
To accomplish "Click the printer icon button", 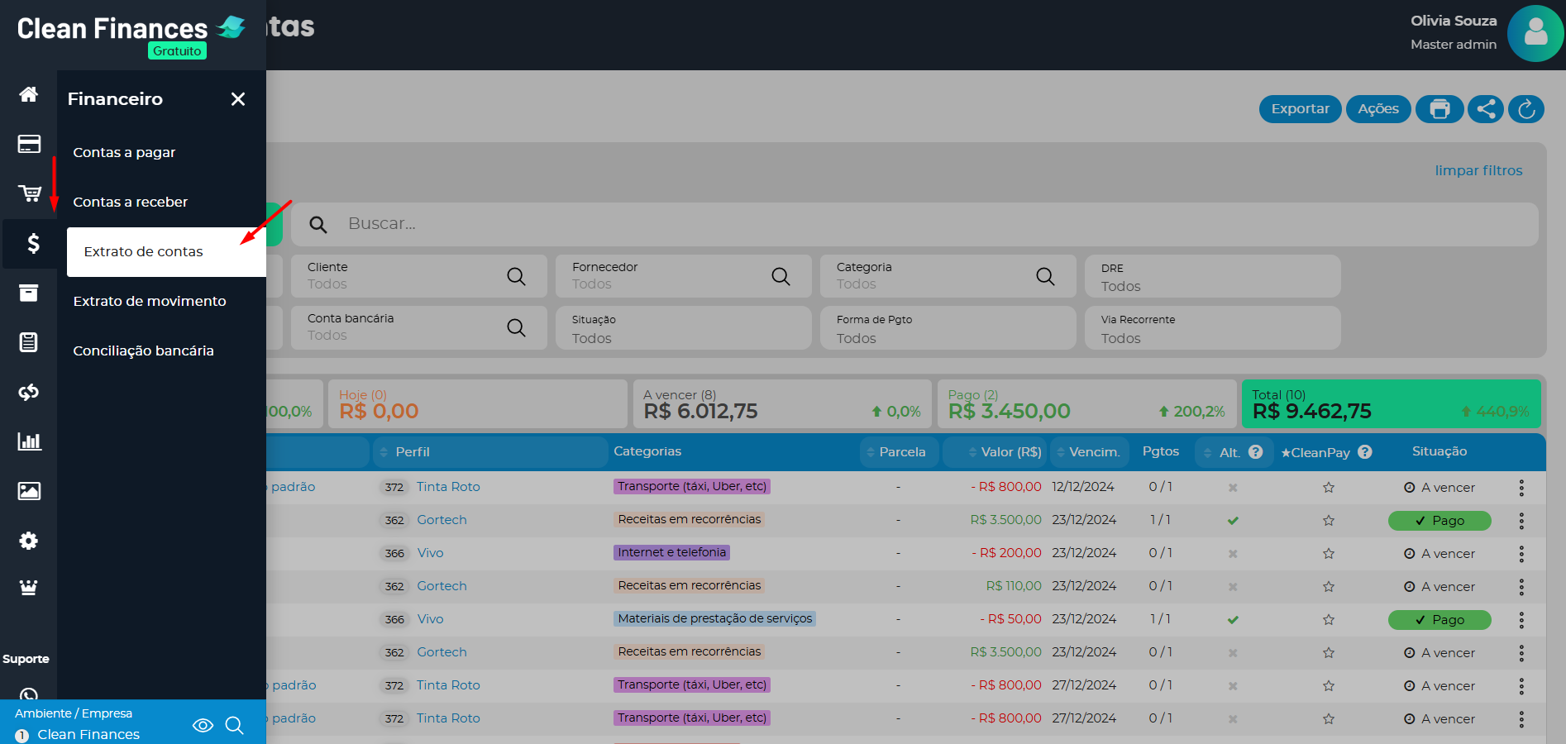I will pos(1439,109).
